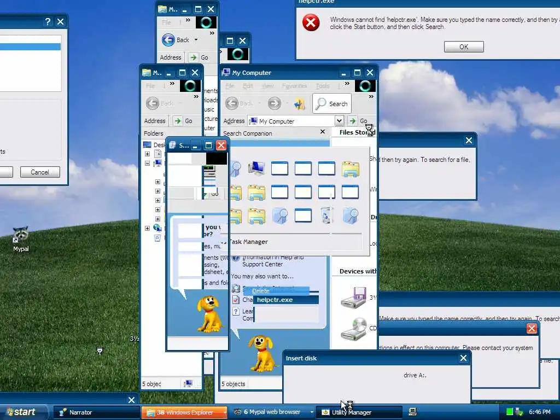The height and width of the screenshot is (420, 560).
Task: Expand toolbar overflow chevron in My Computer window
Action: pos(371,96)
